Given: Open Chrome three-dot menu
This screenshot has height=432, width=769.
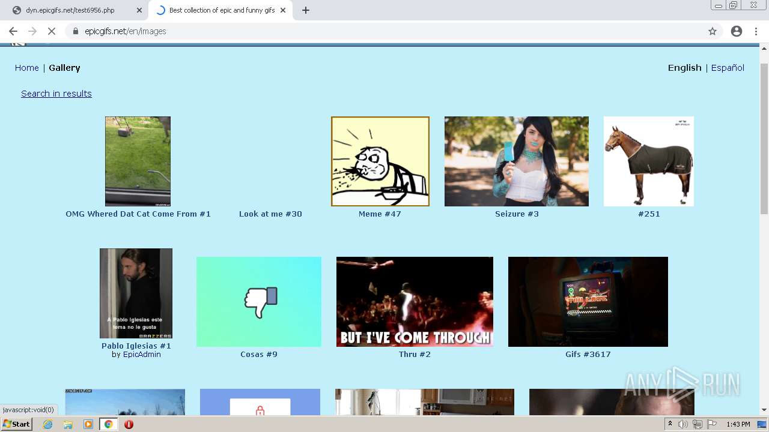Looking at the screenshot, I should tap(756, 31).
